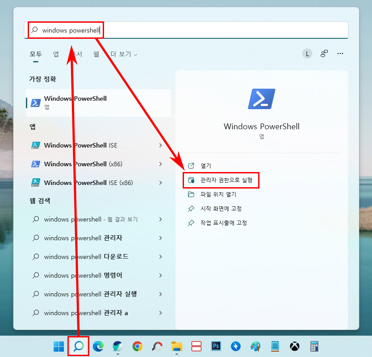Open Google Chrome from the taskbar
The image size is (372, 357).
[x=137, y=346]
